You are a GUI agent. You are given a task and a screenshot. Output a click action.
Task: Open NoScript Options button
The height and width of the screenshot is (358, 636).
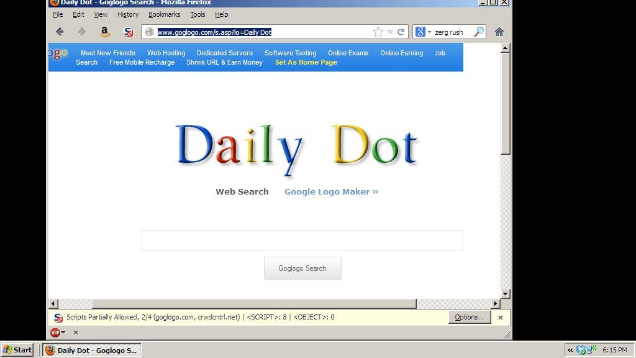(470, 317)
